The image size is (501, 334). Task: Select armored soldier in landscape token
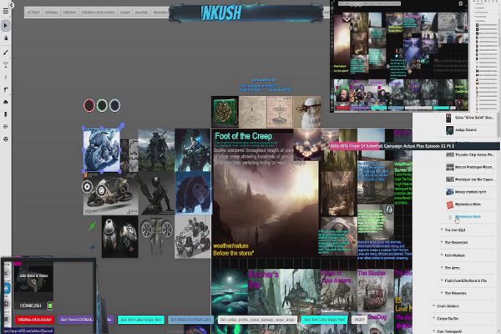pyautogui.click(x=156, y=150)
